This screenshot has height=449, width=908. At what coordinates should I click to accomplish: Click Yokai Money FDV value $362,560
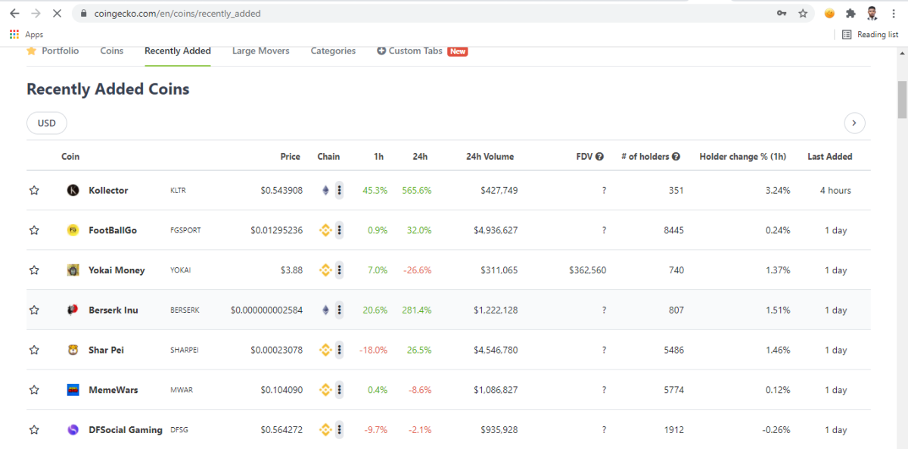[x=587, y=270]
